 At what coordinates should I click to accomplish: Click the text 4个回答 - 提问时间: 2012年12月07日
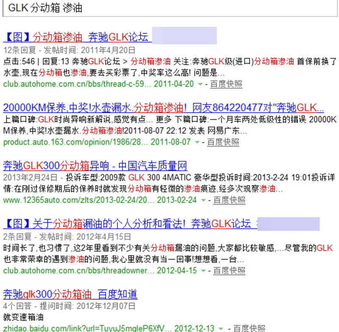(69, 306)
